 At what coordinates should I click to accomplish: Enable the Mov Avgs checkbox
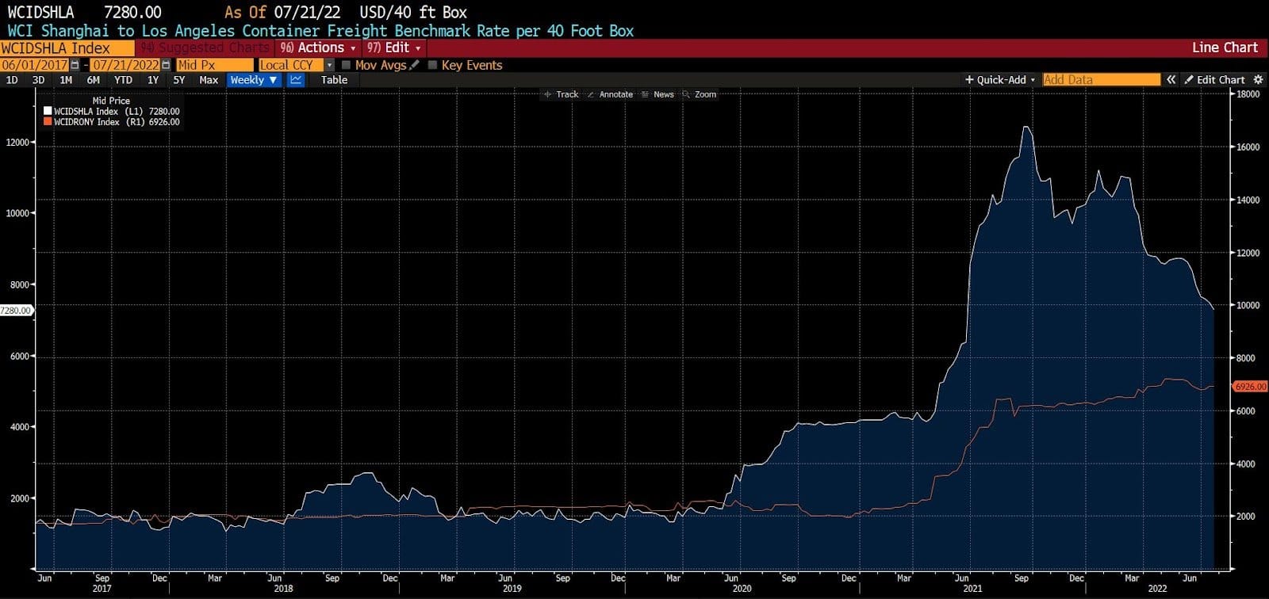(x=346, y=65)
